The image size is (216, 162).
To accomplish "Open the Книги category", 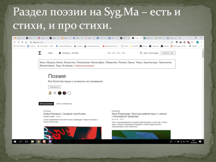I will (x=60, y=62).
